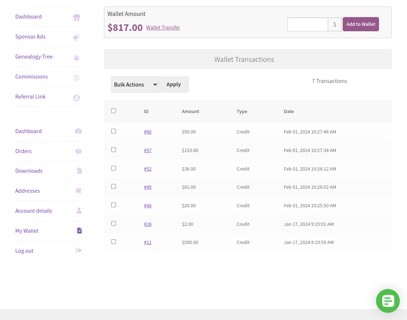
Task: Click inside the wallet amount input field
Action: point(307,24)
